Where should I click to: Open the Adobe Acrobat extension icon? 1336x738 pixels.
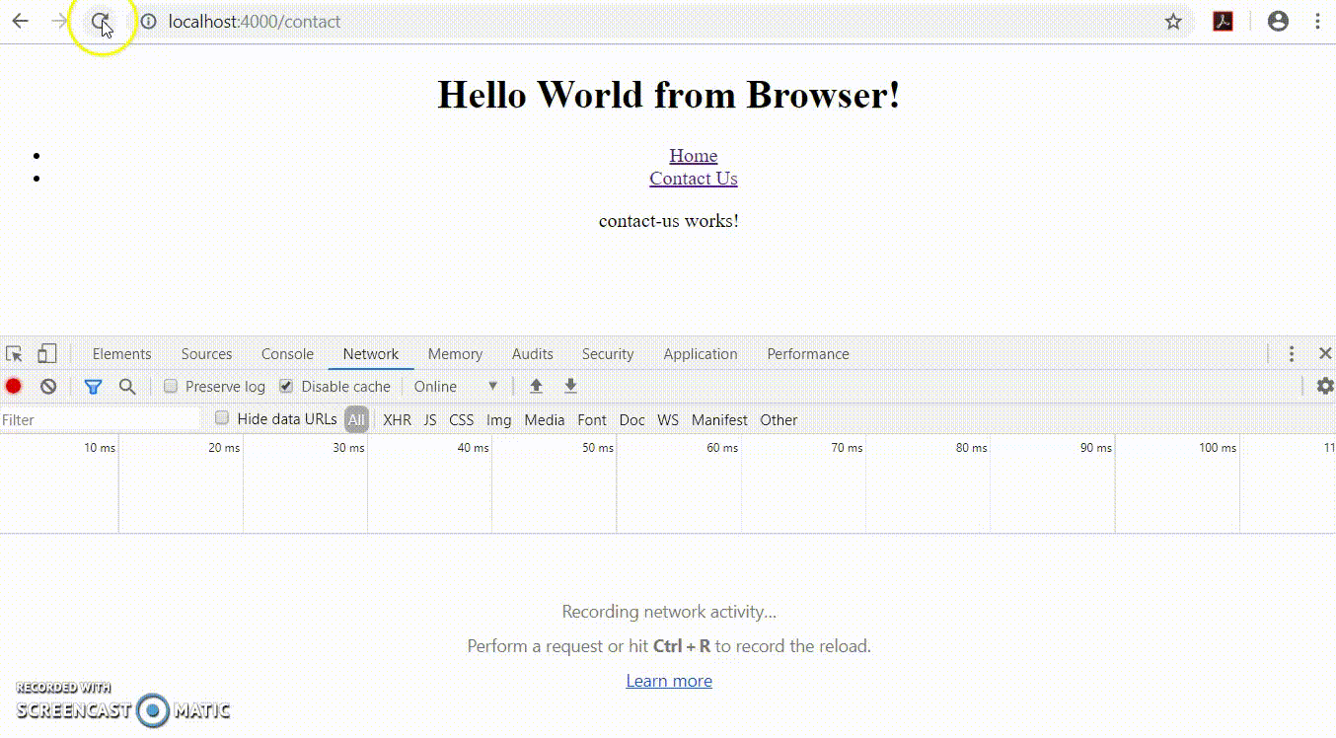pos(1223,21)
